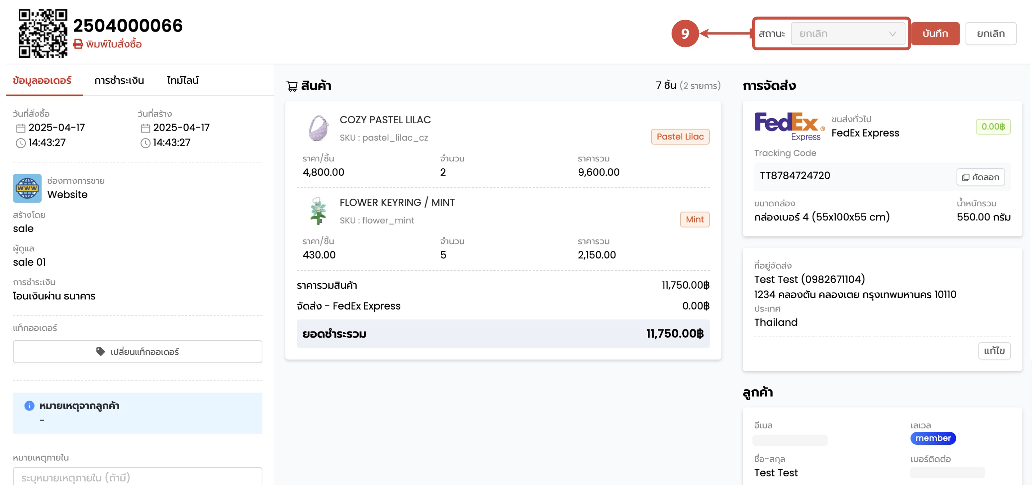Click the shopping cart icon beside สินค้า
The height and width of the screenshot is (485, 1035).
pos(292,86)
